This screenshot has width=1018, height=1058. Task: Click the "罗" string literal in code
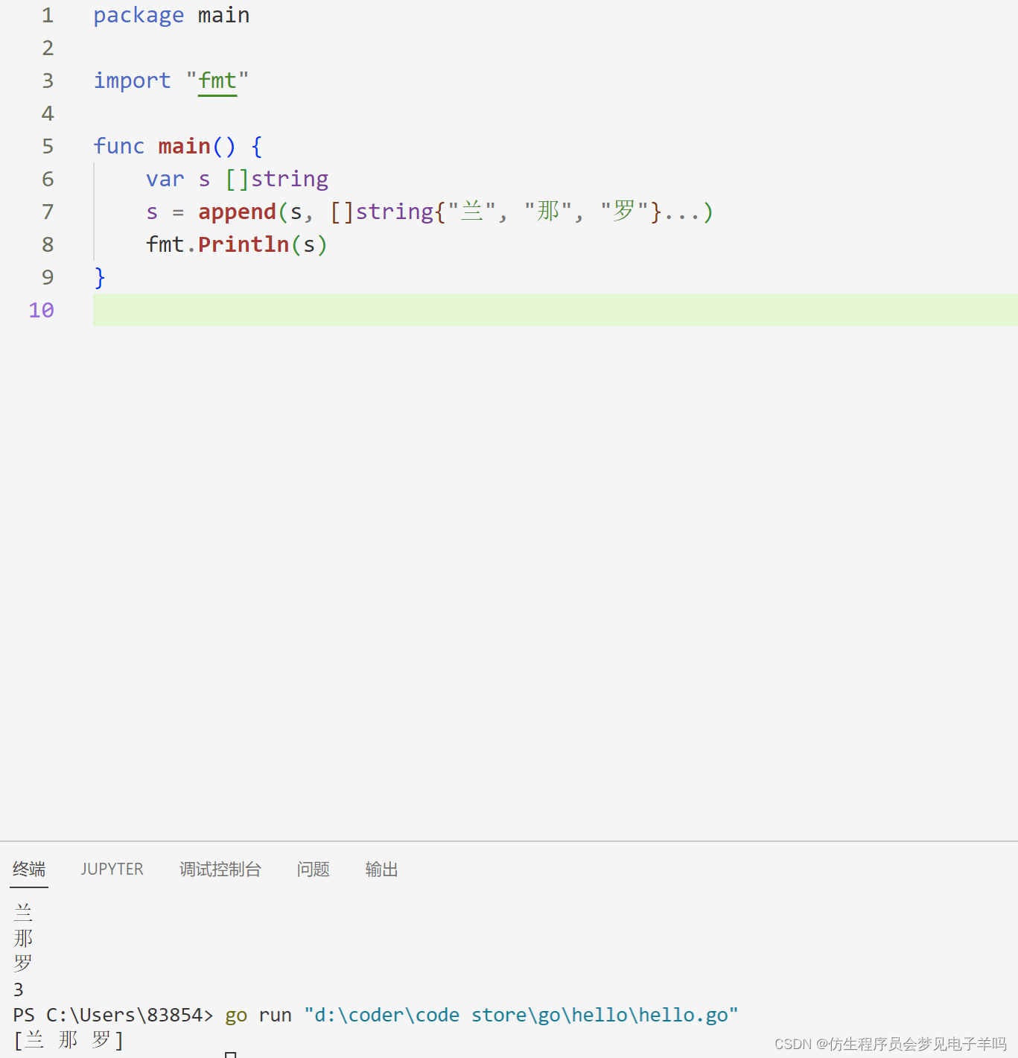click(624, 212)
